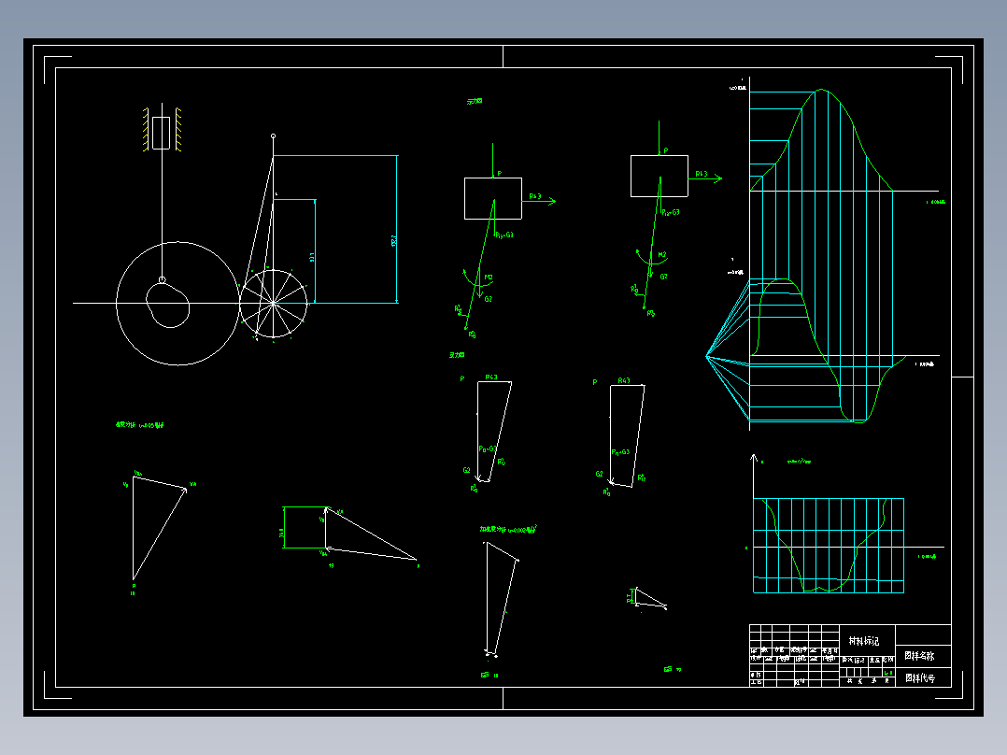Click the small pivot circle atop the lever

(x=273, y=136)
